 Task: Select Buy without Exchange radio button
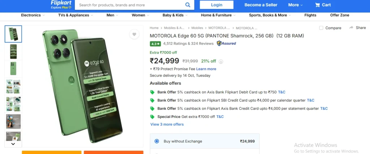tap(156, 141)
